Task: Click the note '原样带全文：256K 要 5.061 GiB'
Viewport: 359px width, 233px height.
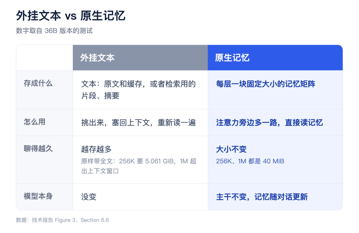Action: (x=127, y=161)
